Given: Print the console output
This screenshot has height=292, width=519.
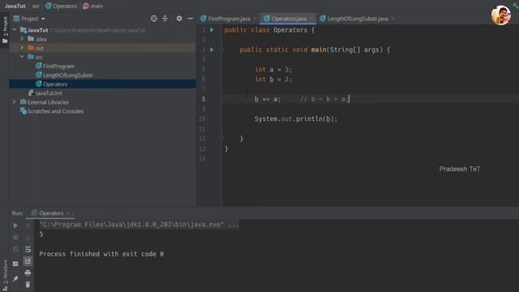Looking at the screenshot, I should (28, 273).
